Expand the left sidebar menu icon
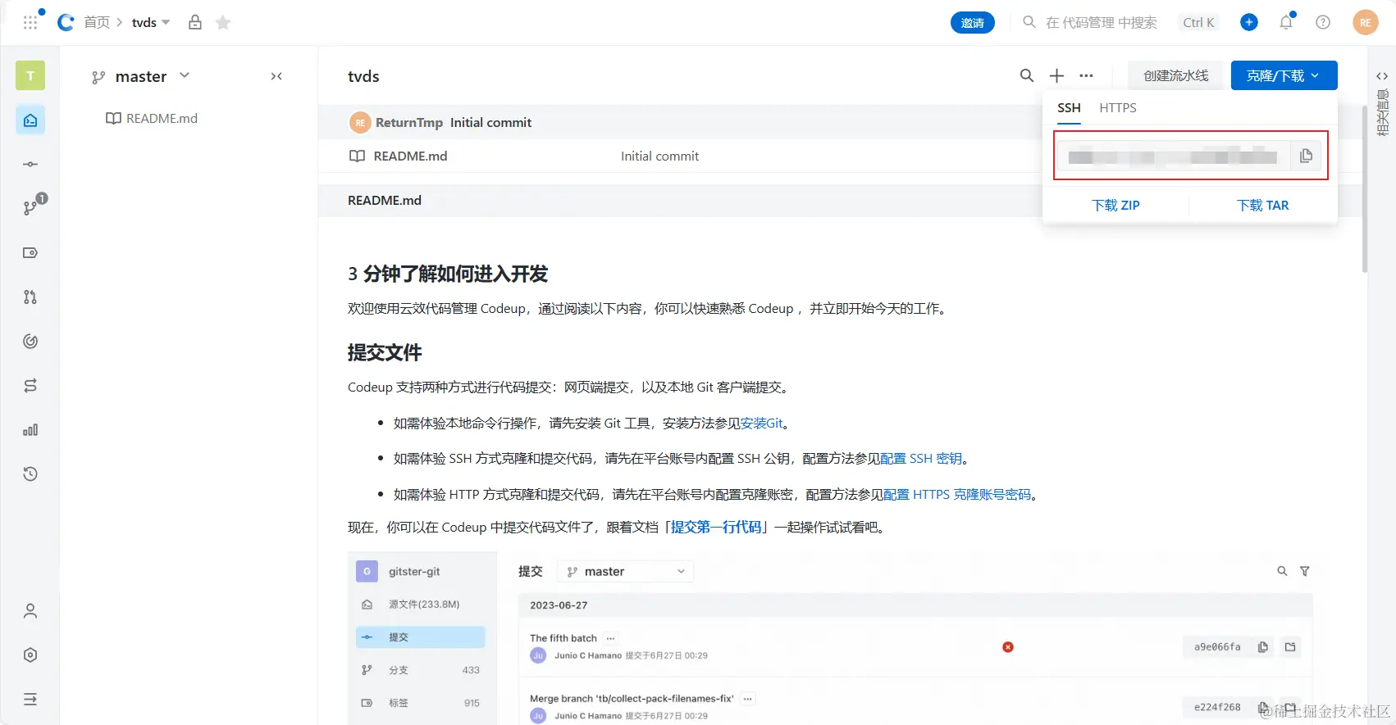 [x=30, y=699]
